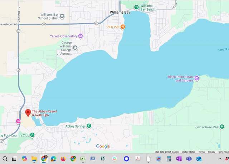Launch Copilot from the taskbar
The image size is (229, 164).
click(24, 159)
